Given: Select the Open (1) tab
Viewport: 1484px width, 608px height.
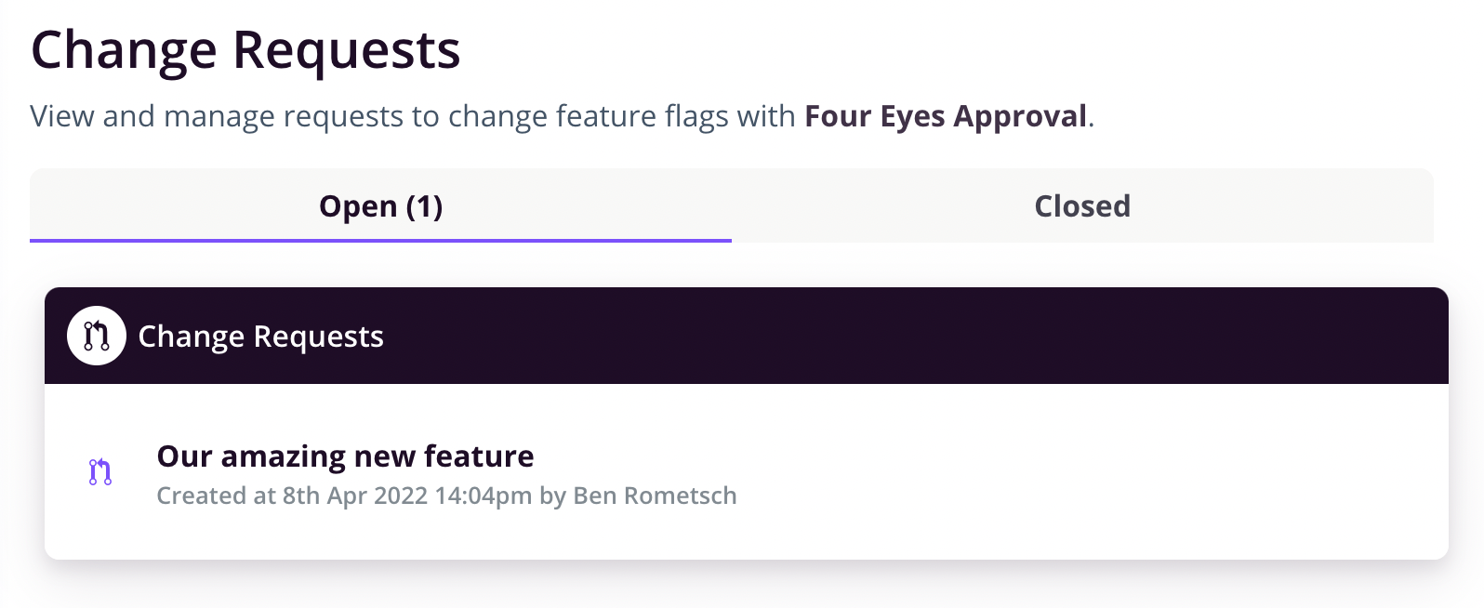Looking at the screenshot, I should pos(380,206).
